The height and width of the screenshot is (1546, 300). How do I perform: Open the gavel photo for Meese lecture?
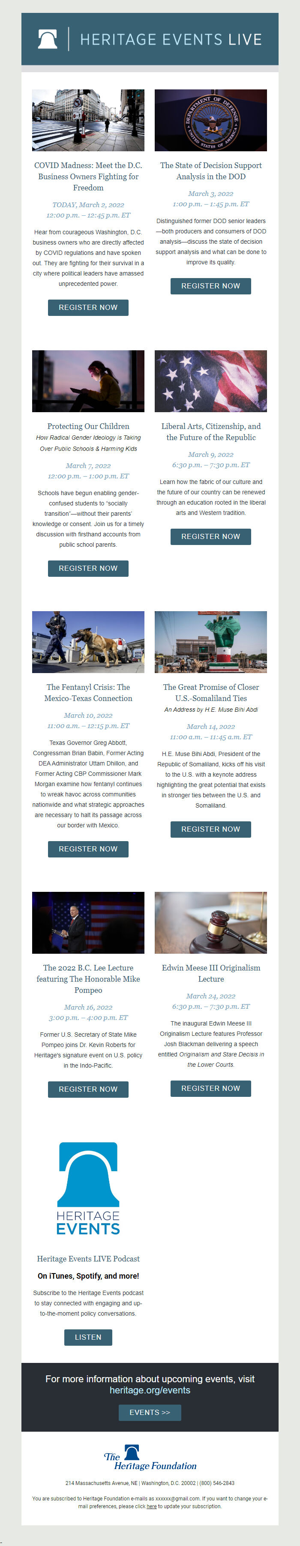(211, 922)
